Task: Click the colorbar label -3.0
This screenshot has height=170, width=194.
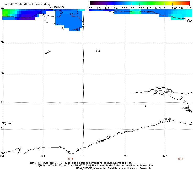Action: click(90, 8)
